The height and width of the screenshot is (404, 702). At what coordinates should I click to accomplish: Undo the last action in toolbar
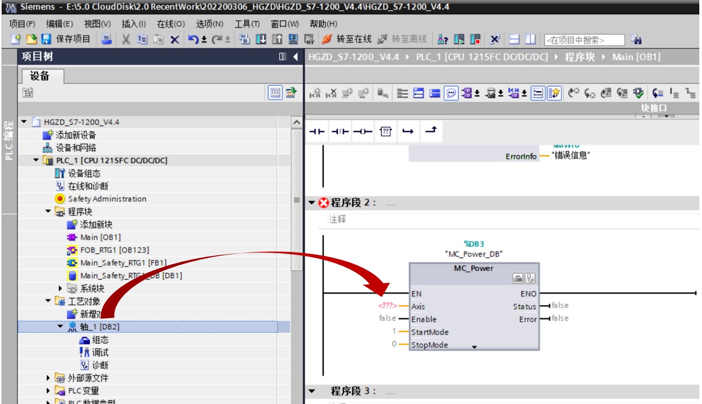[x=193, y=39]
